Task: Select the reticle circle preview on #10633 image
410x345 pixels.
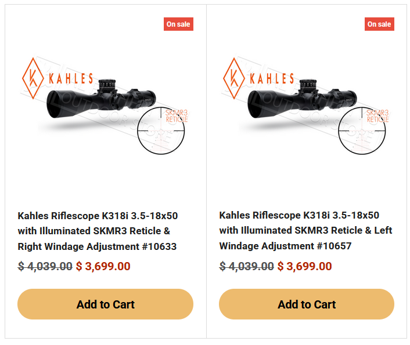Action: pos(161,130)
